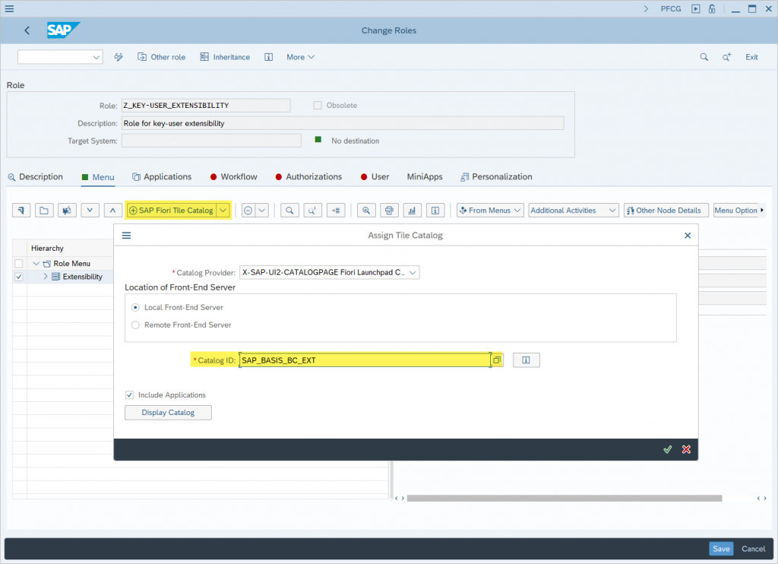This screenshot has height=564, width=778.
Task: Uncheck Include Applications checkbox
Action: (129, 394)
